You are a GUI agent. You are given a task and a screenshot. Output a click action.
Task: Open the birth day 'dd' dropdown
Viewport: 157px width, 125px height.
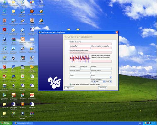(x=94, y=81)
